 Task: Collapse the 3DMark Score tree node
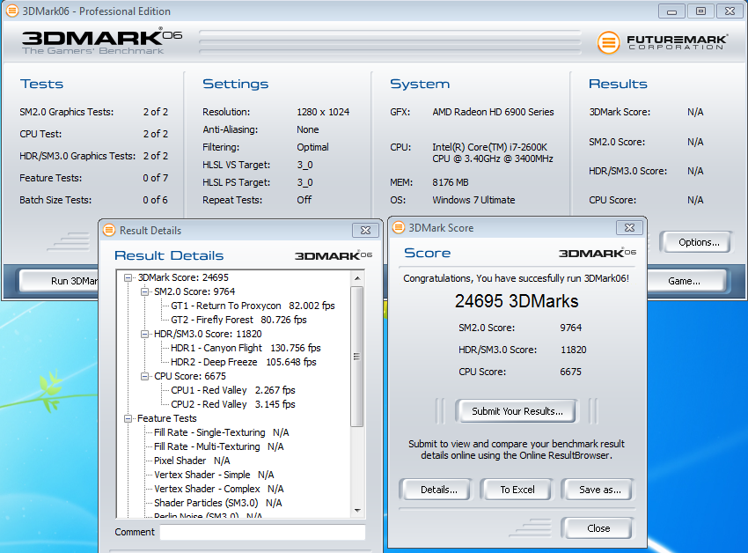click(x=128, y=277)
